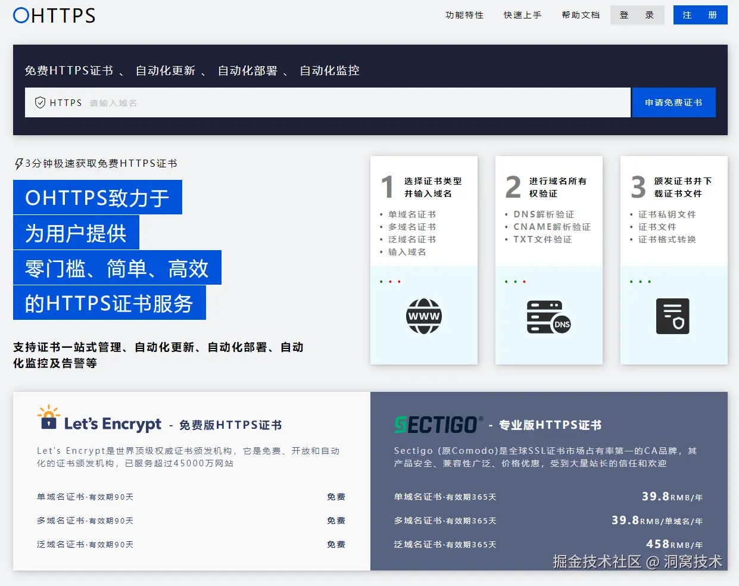Click the OHTTPS致力于 banner text

[98, 198]
